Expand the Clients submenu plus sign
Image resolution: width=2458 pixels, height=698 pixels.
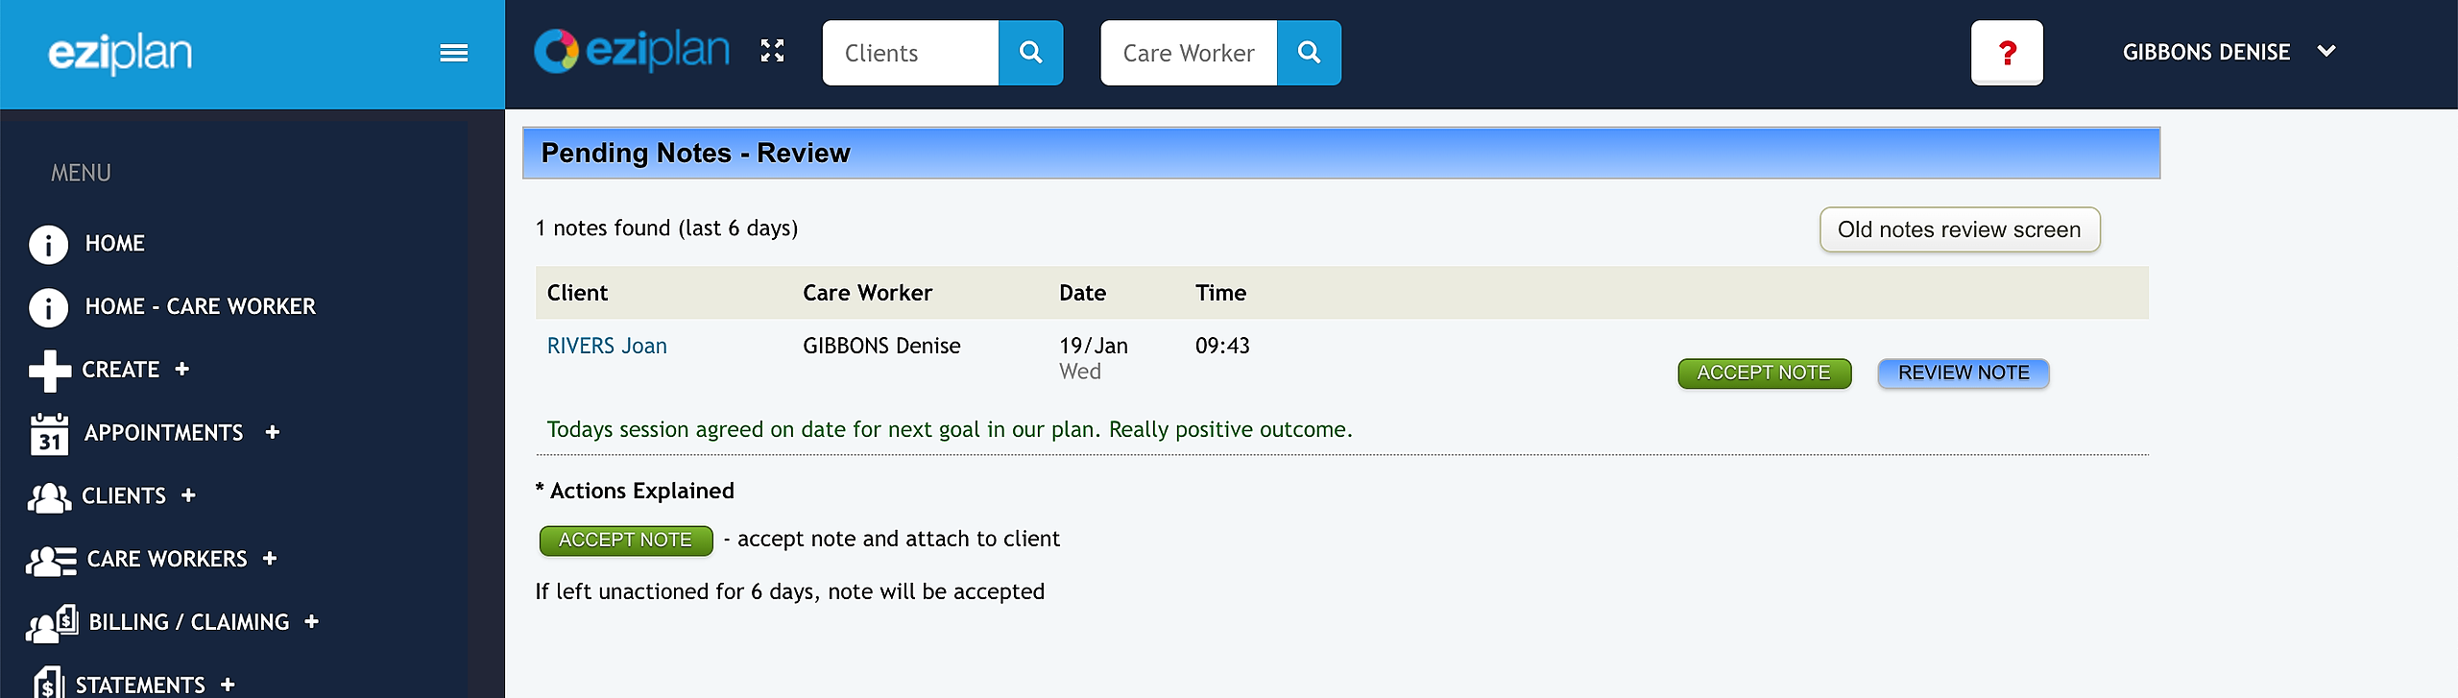tap(188, 495)
